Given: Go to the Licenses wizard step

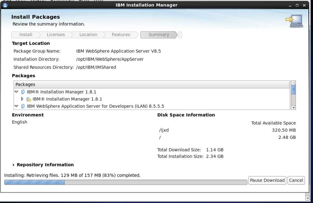Looking at the screenshot, I should [x=56, y=35].
